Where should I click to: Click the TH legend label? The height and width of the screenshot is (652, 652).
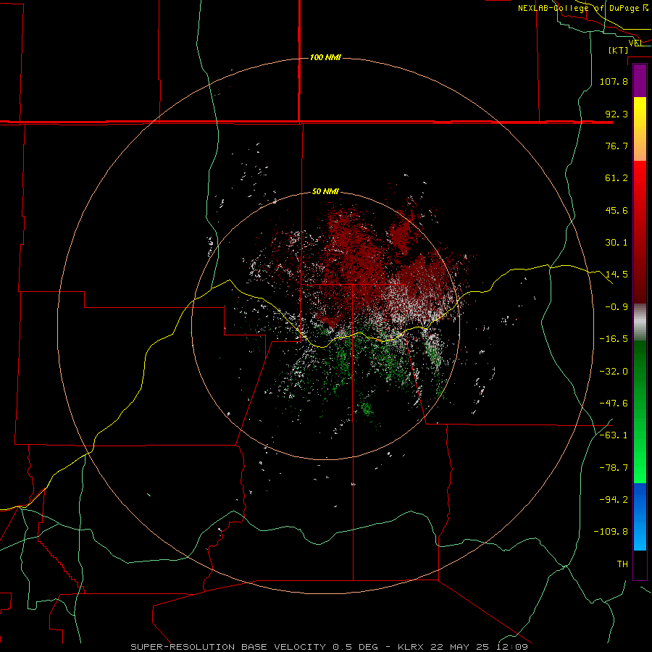click(622, 564)
